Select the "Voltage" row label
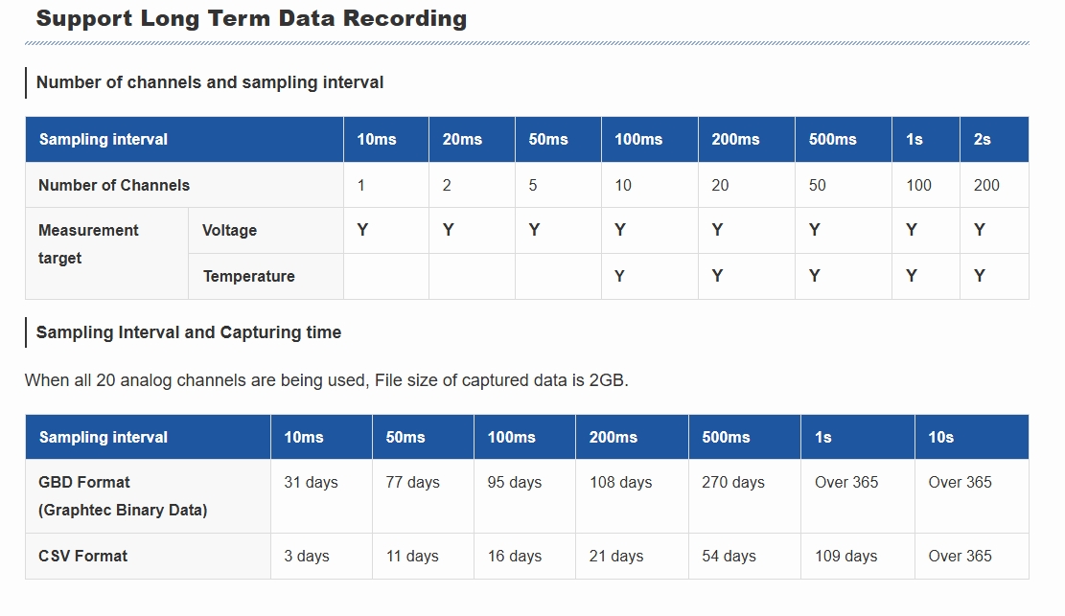Viewport: 1065px width, 616px height. (x=229, y=230)
